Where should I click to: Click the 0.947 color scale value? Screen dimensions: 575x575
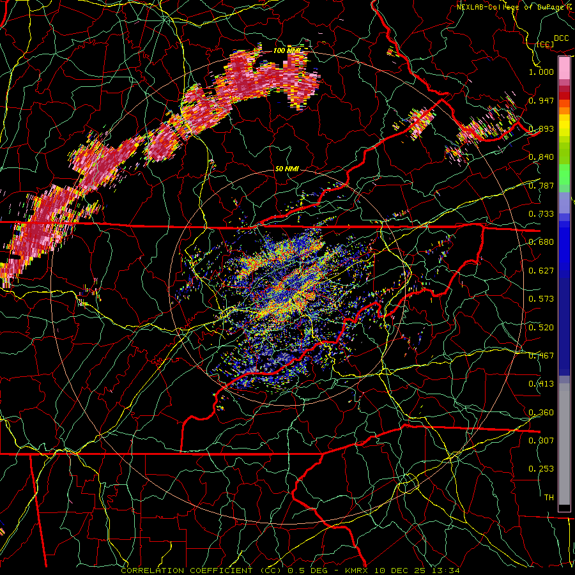tap(541, 100)
